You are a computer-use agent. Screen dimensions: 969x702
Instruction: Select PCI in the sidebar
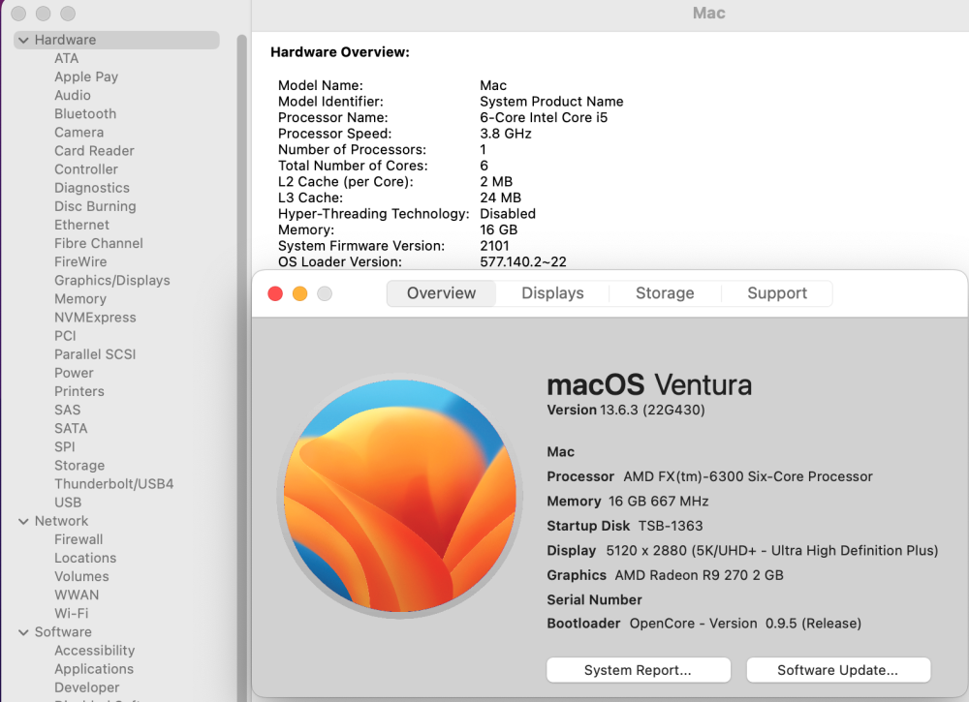coord(65,337)
